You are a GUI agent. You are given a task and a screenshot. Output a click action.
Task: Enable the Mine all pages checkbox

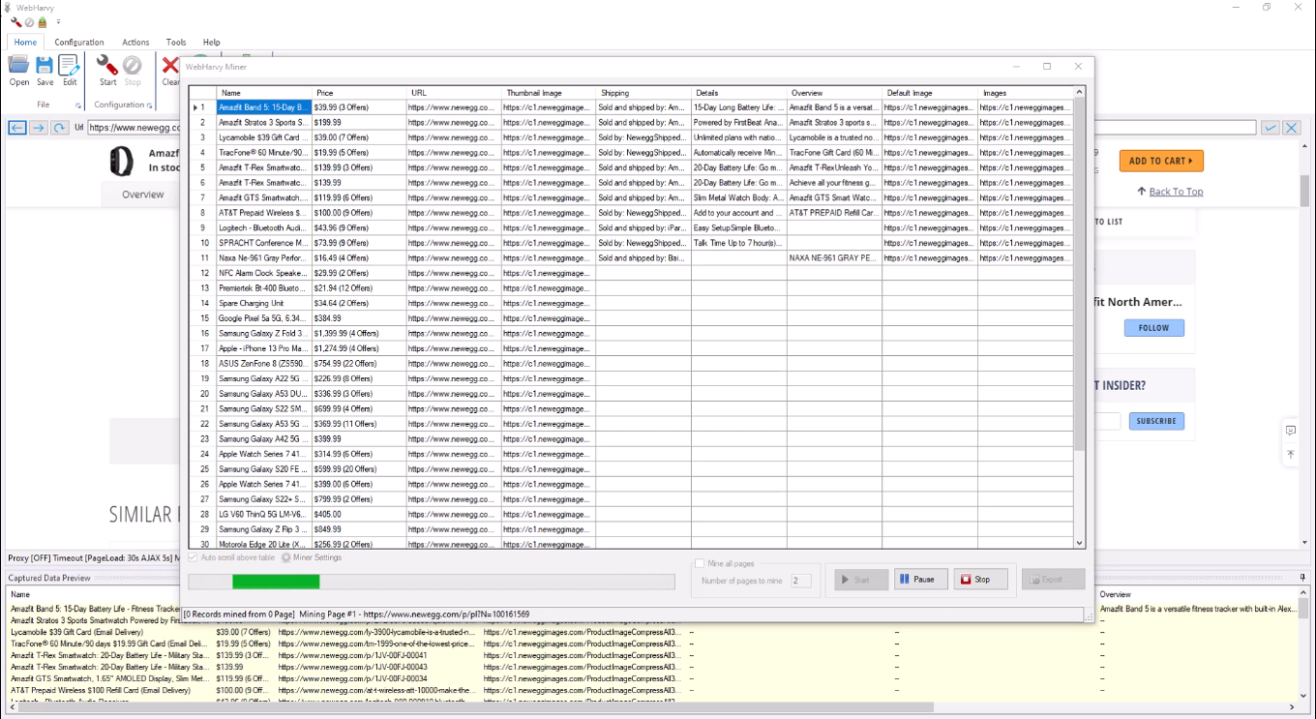click(699, 563)
